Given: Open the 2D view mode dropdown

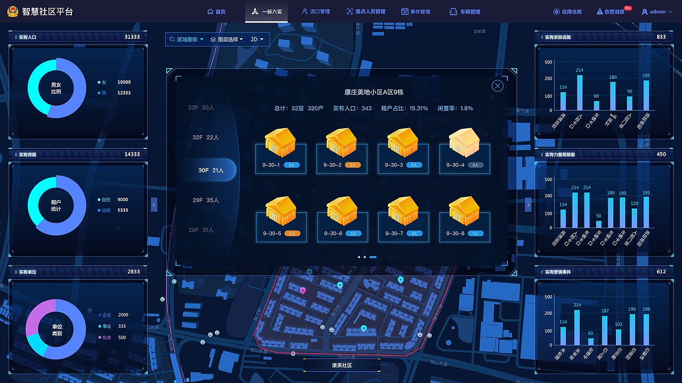Looking at the screenshot, I should [257, 39].
